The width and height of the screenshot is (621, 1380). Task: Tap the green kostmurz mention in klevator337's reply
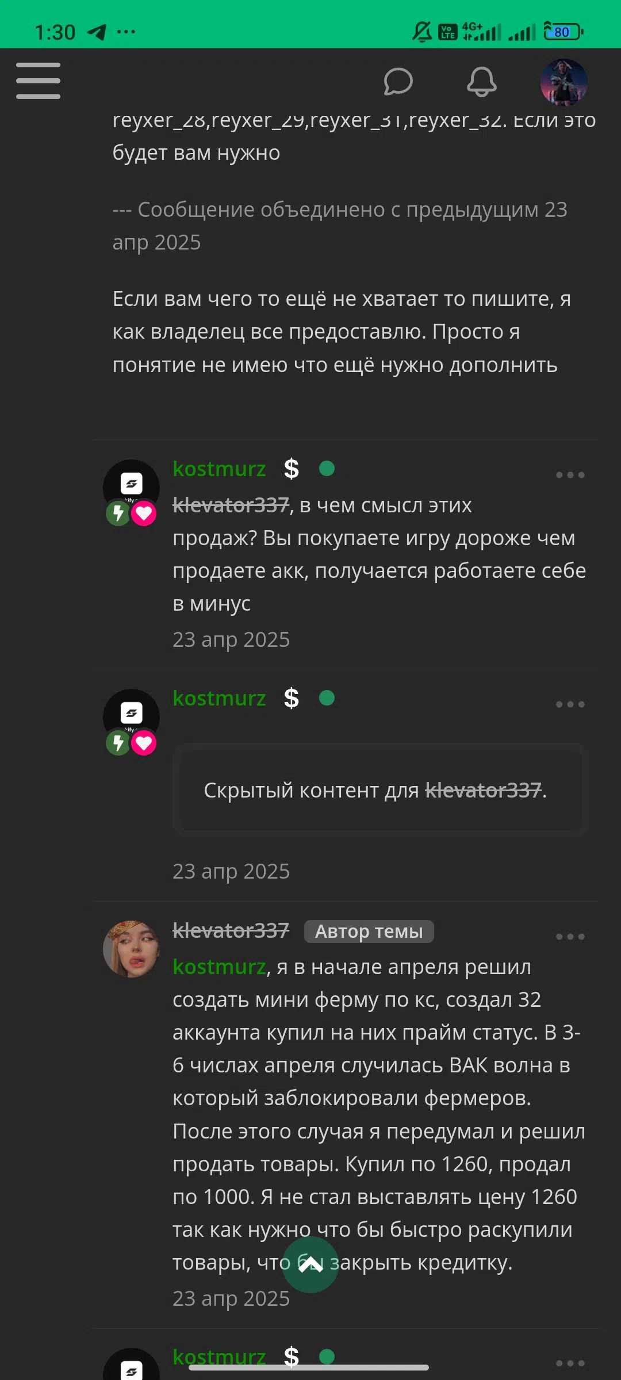[x=219, y=967]
